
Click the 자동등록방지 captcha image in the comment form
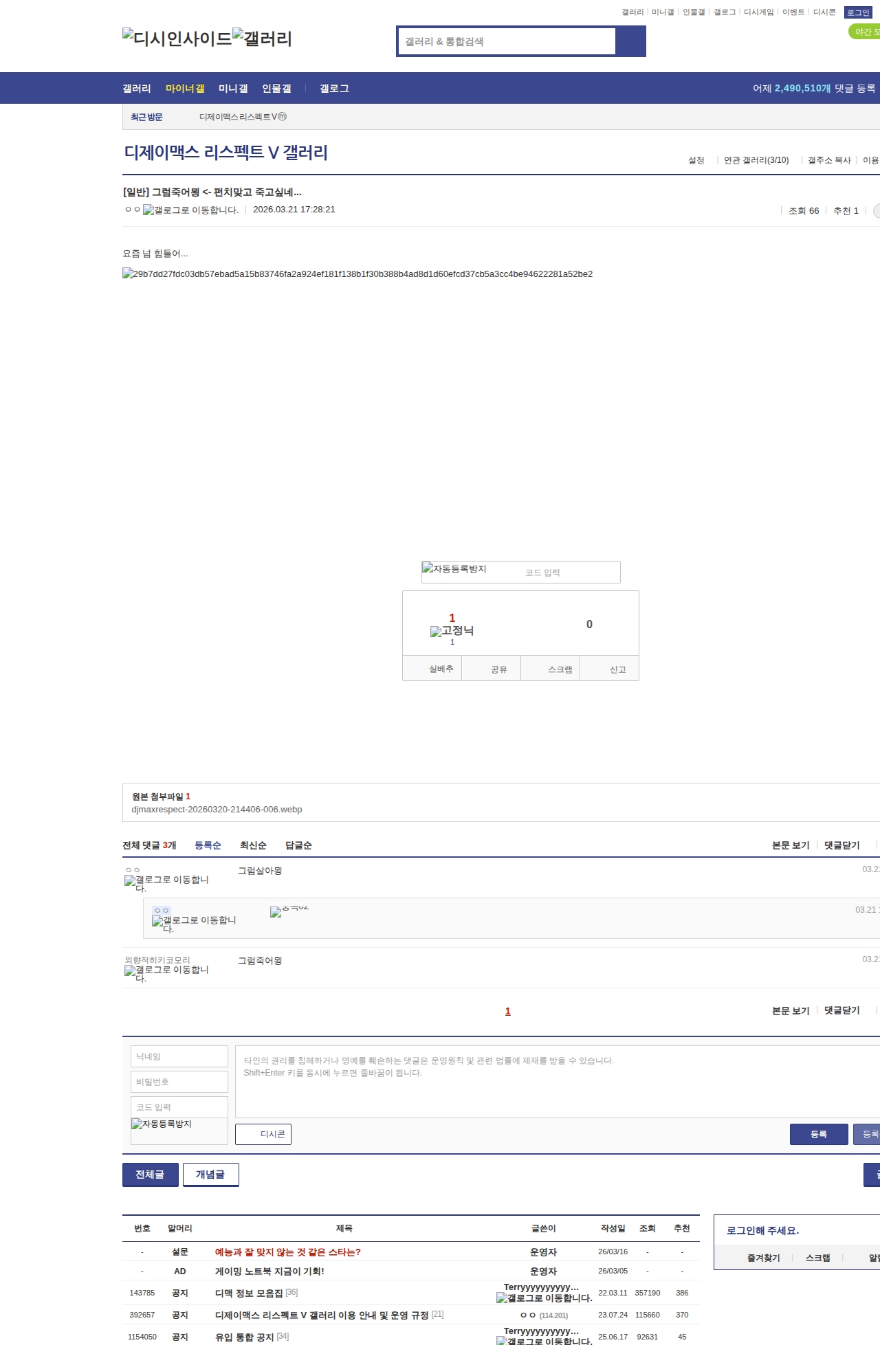click(x=162, y=1124)
